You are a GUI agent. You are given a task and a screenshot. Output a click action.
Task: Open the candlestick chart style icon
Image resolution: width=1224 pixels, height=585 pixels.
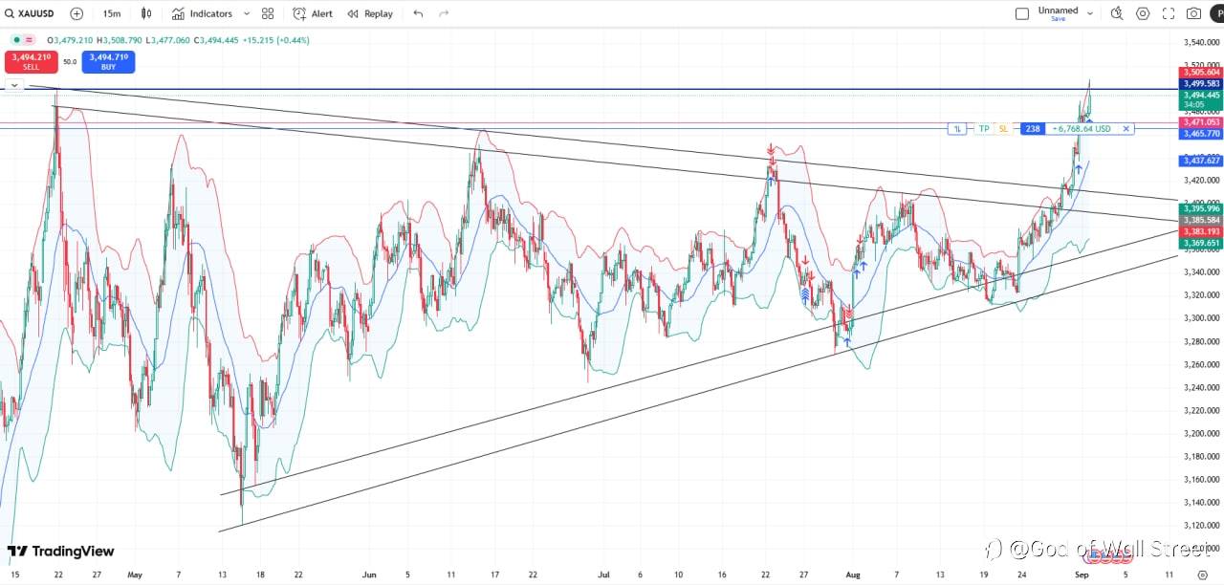click(146, 13)
